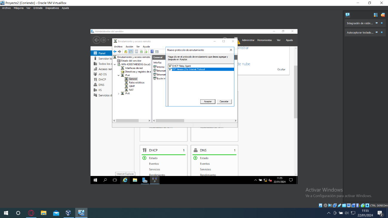Open Herramientas menu in Server Manager
Image resolution: width=388 pixels, height=218 pixels.
(264, 40)
